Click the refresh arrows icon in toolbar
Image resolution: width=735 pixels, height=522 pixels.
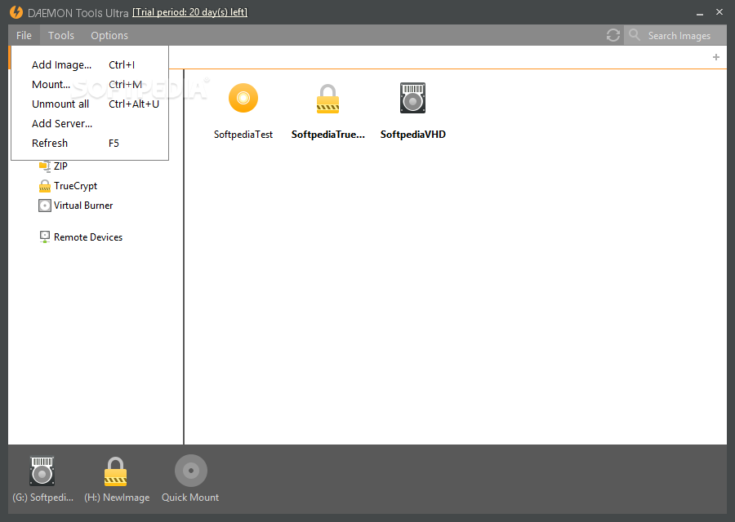(613, 36)
